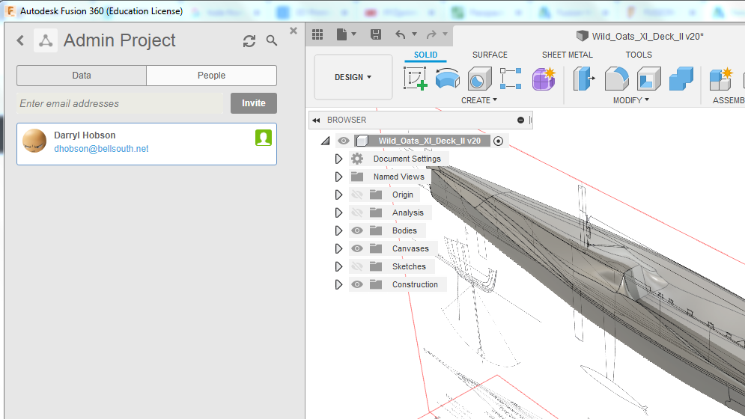The height and width of the screenshot is (419, 745).
Task: Click the Fillet tool icon
Action: (616, 79)
